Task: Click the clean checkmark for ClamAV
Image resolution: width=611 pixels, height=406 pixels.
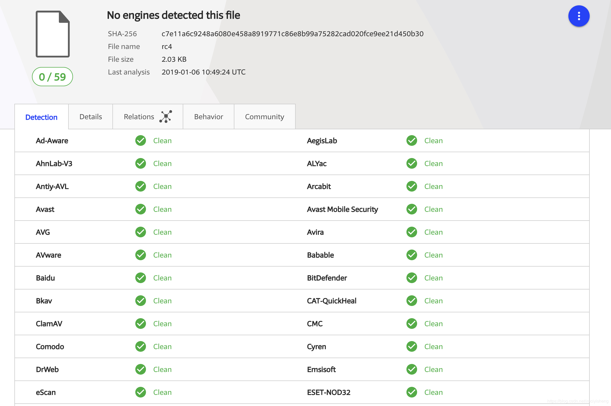Action: point(141,324)
